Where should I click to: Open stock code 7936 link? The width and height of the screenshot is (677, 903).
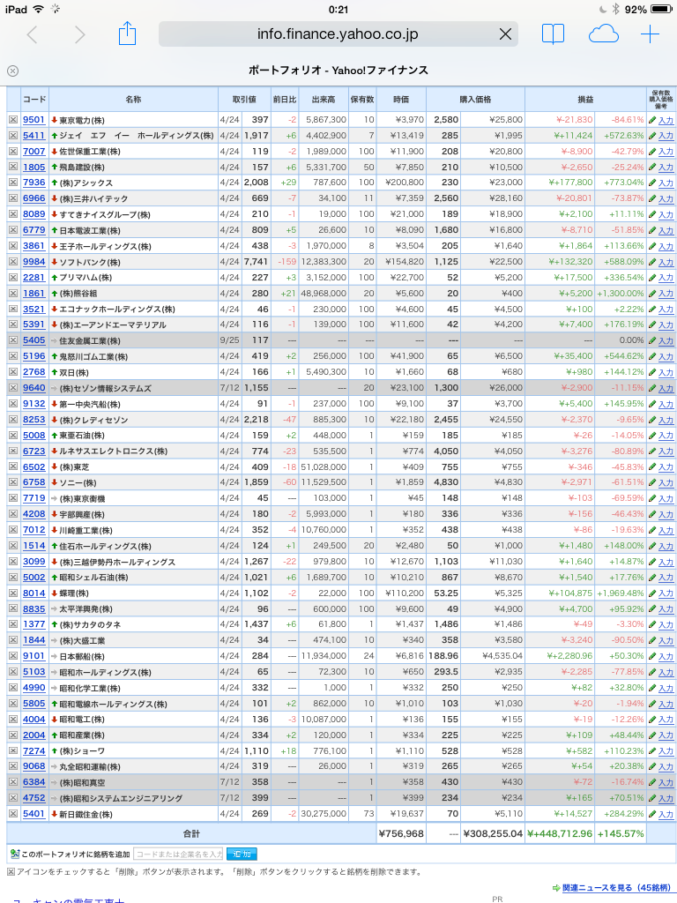point(34,183)
